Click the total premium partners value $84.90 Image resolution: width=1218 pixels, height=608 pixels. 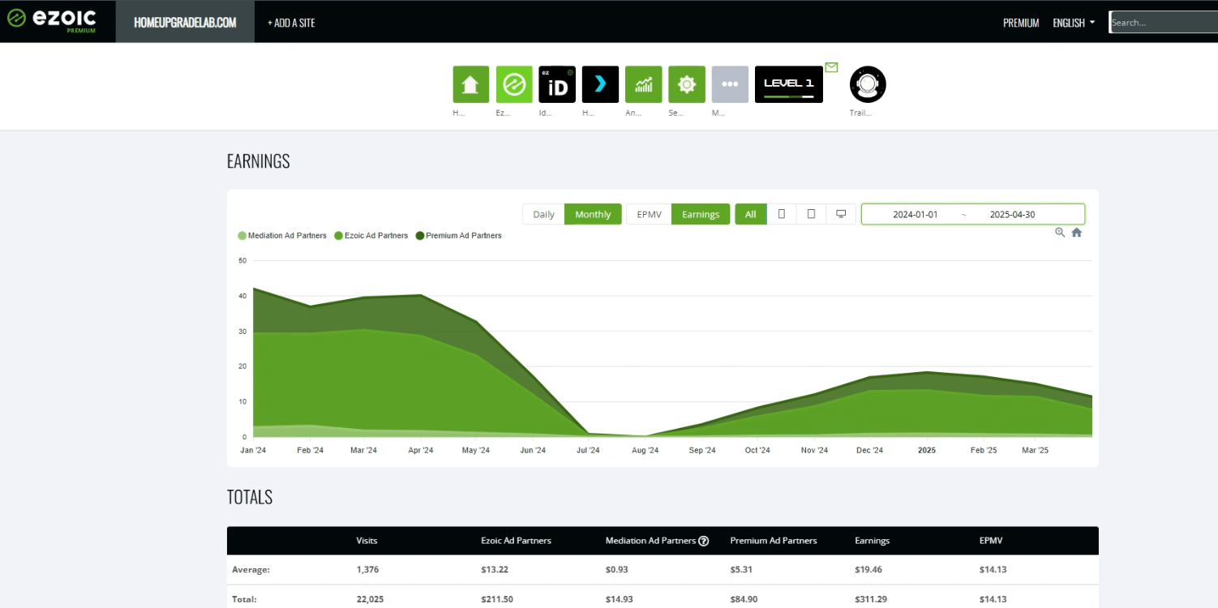click(x=744, y=599)
